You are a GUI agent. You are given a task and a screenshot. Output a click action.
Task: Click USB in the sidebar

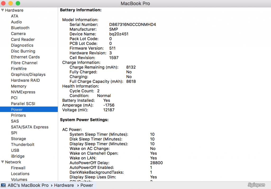point(15,150)
